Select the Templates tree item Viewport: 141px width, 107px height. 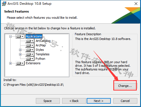[43, 54]
